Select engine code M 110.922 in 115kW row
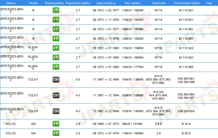The height and width of the screenshot is (138, 218). pyautogui.click(x=186, y=48)
